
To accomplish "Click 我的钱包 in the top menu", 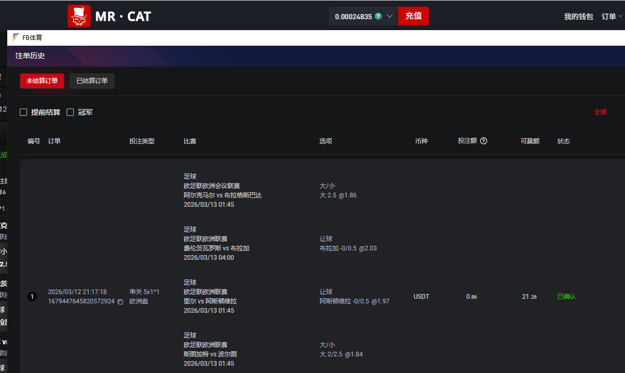I will click(578, 16).
